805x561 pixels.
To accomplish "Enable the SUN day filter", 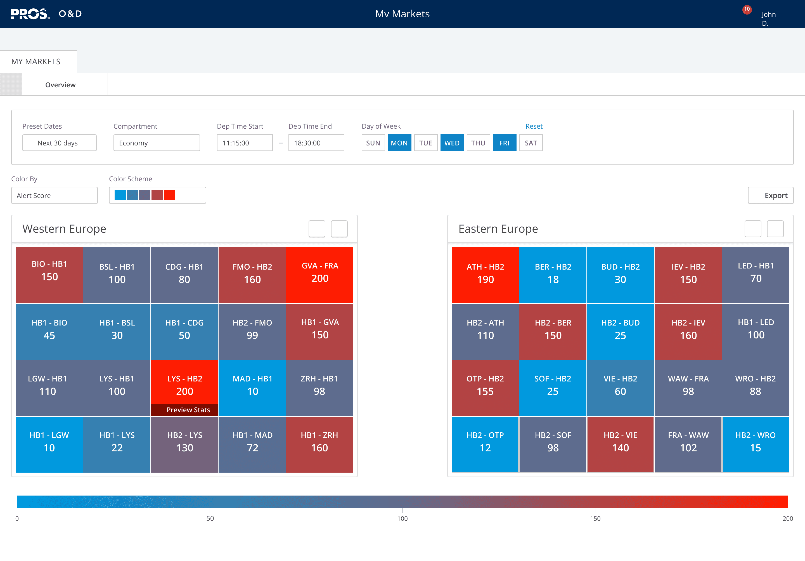I will click(373, 143).
